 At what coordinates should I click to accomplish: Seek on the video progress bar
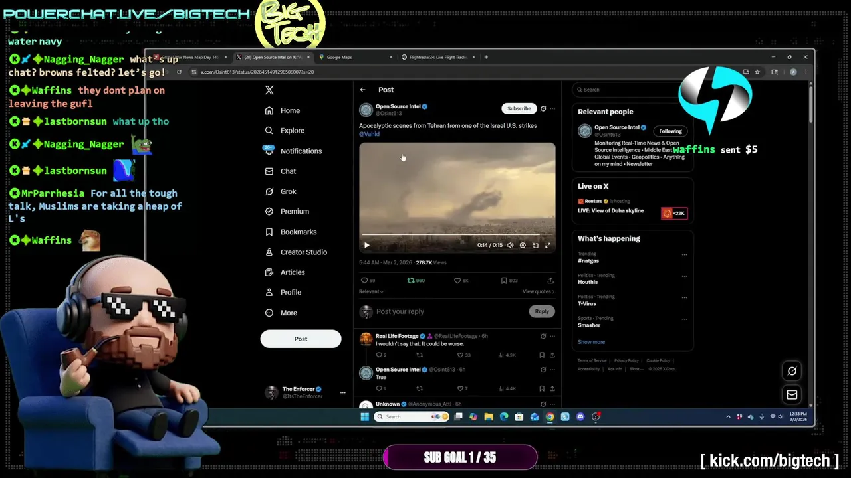[x=457, y=235]
